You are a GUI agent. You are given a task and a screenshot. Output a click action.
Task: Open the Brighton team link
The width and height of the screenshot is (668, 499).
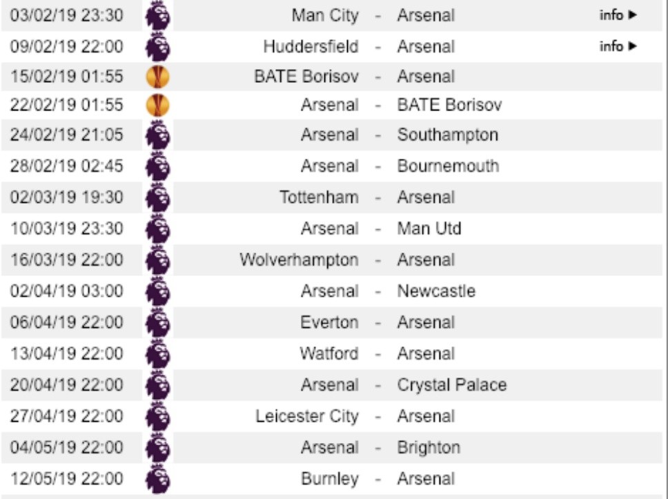coord(428,448)
